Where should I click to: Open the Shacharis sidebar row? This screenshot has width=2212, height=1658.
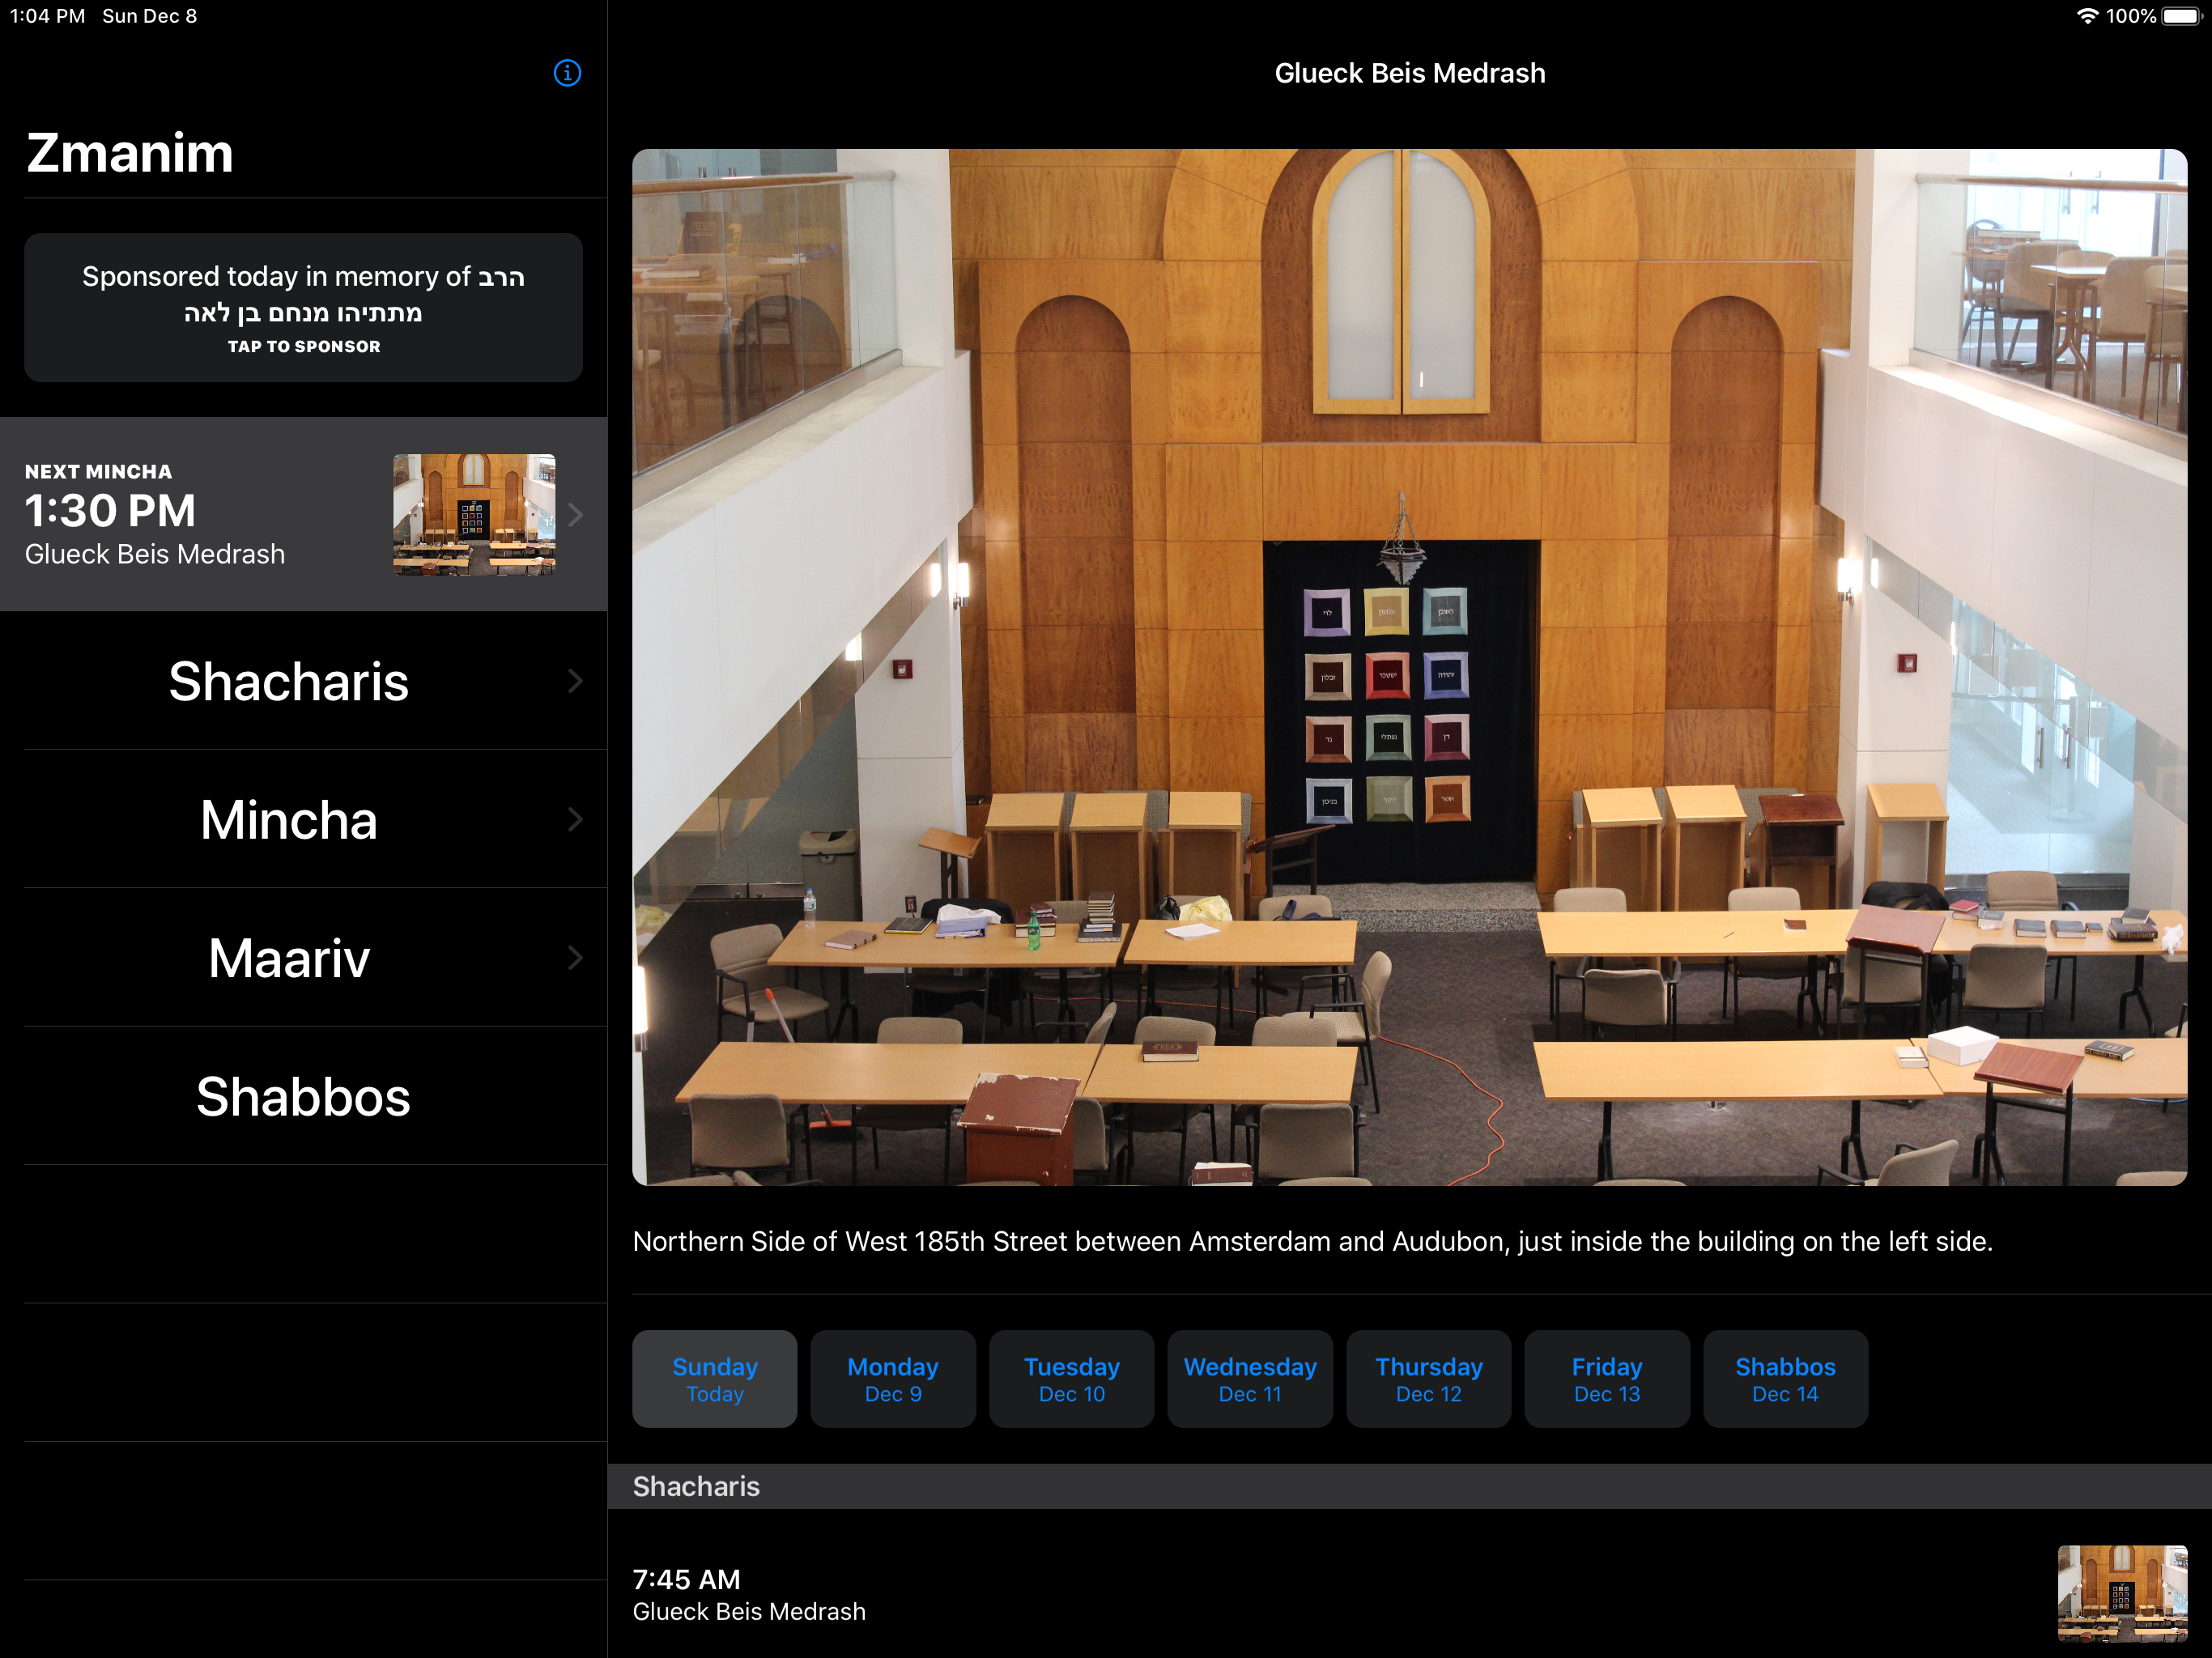pyautogui.click(x=304, y=681)
